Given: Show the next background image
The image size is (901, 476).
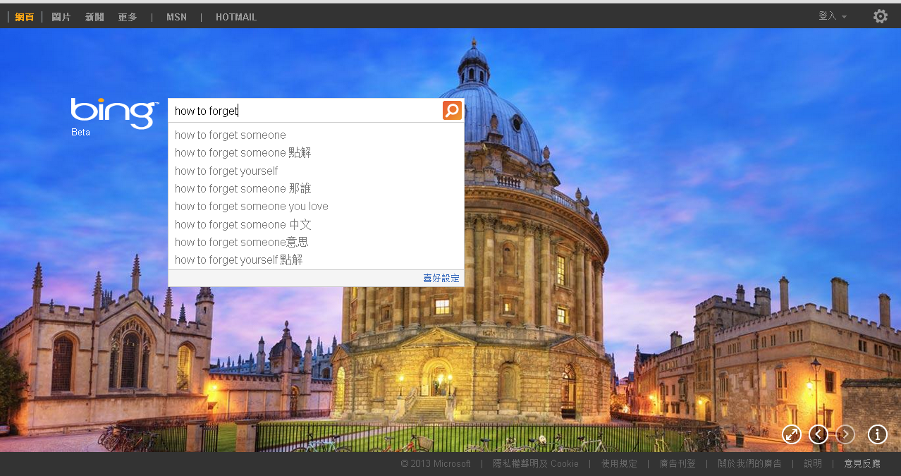Looking at the screenshot, I should pos(845,434).
